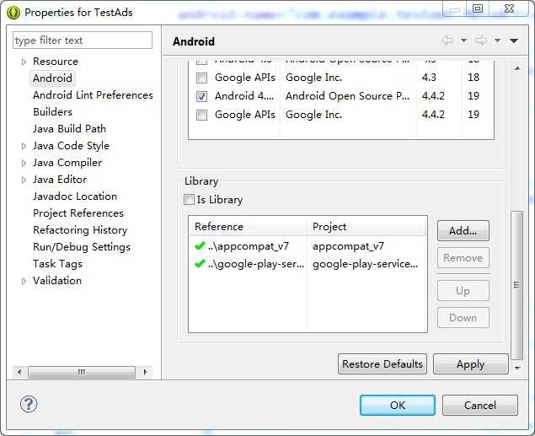Click the Cancel button
535x436 pixels.
click(479, 406)
